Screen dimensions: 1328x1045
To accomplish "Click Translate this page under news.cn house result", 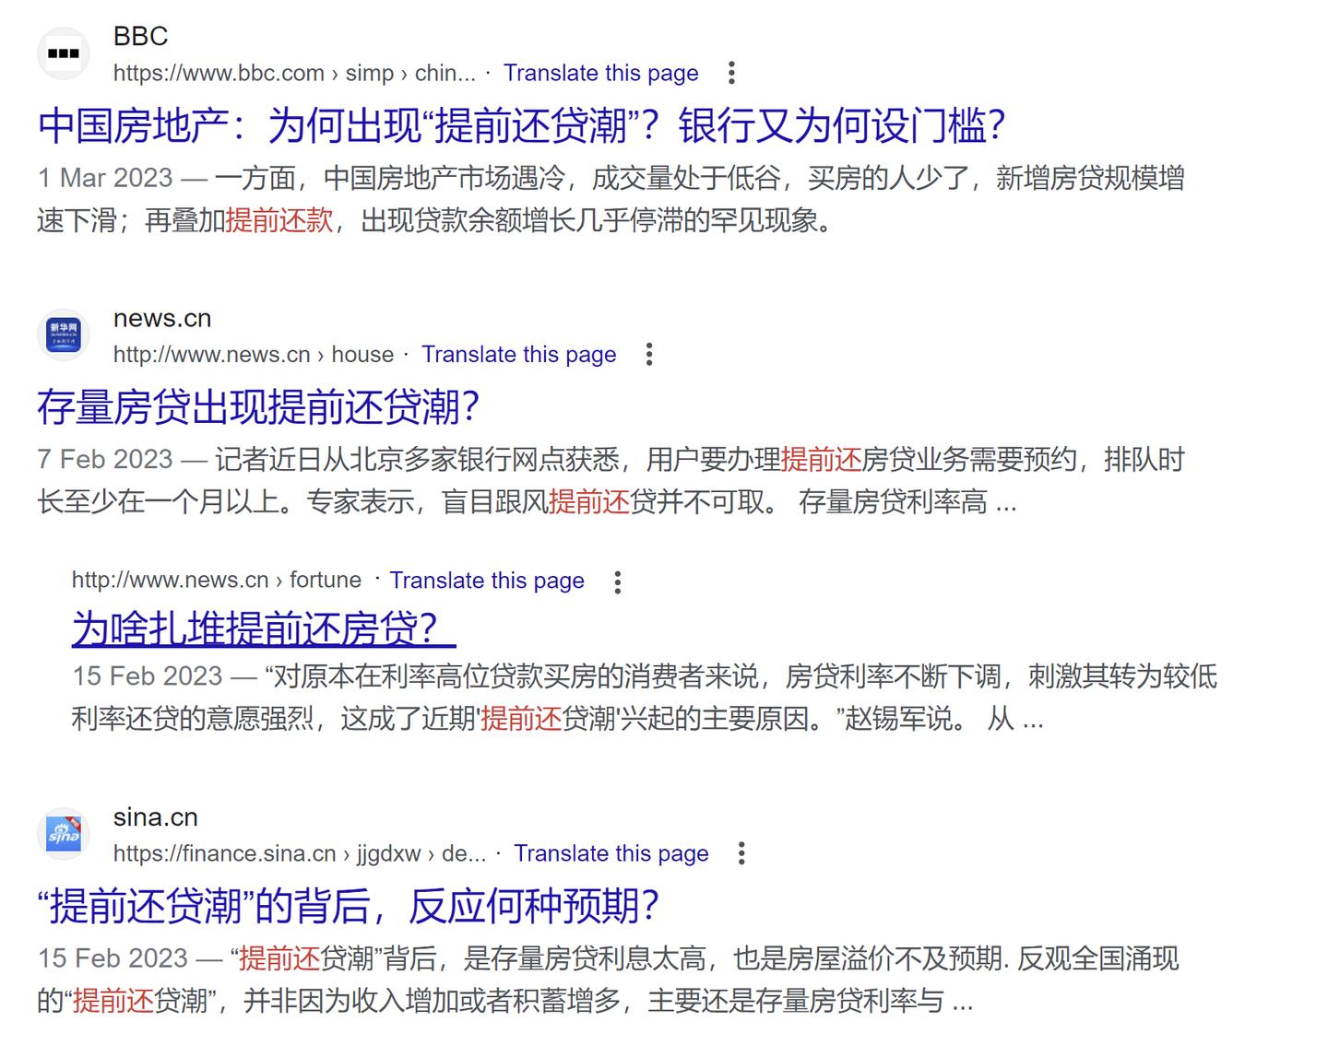I will pyautogui.click(x=518, y=354).
